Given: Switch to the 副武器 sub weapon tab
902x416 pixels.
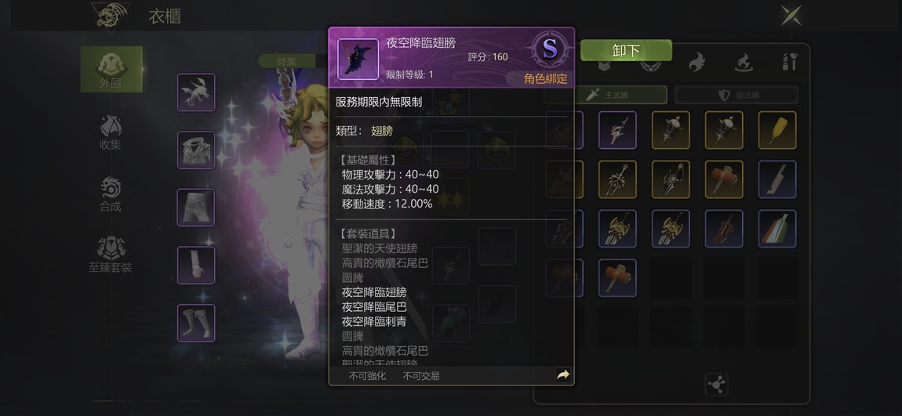Looking at the screenshot, I should (737, 95).
